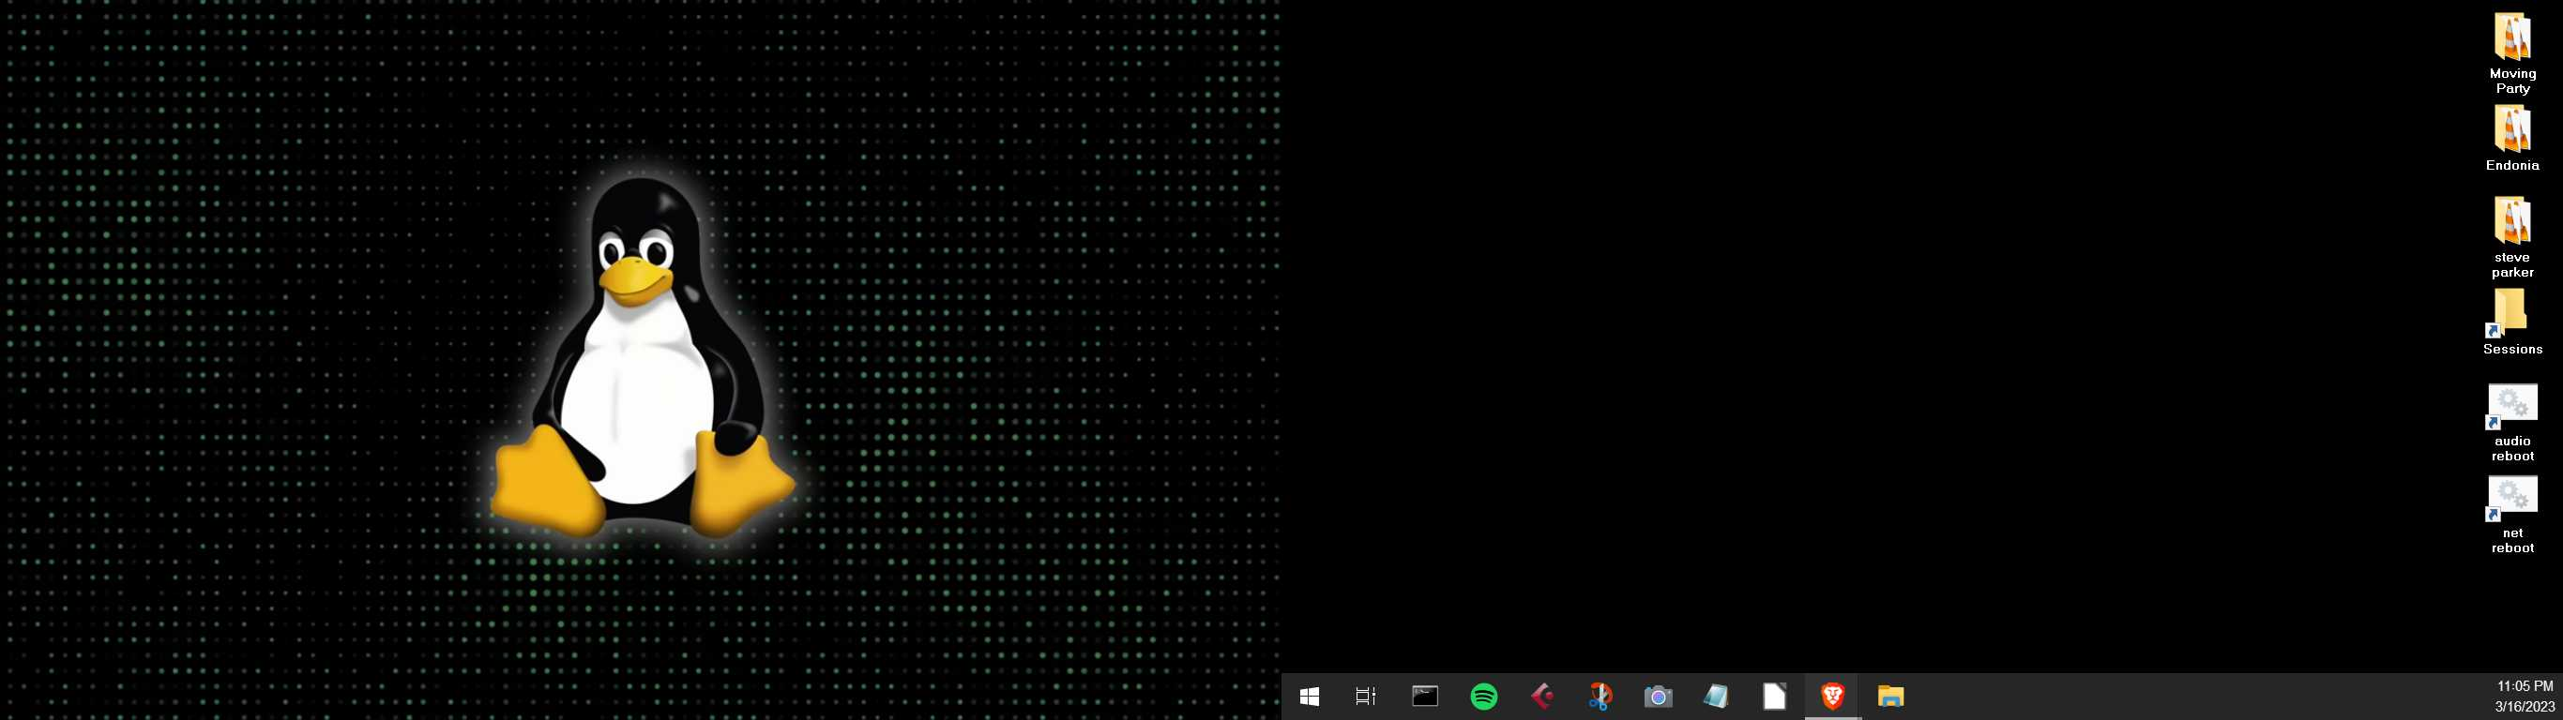Select the Moving Party desktop icon

[2512, 53]
